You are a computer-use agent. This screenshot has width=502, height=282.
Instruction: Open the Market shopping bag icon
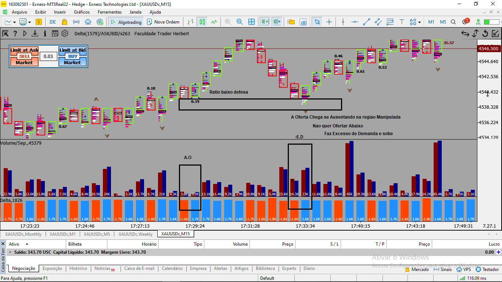64,22
